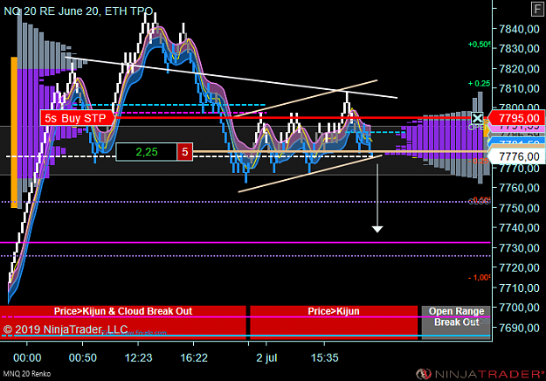Click the 7750,00 price axis label

coord(519,208)
